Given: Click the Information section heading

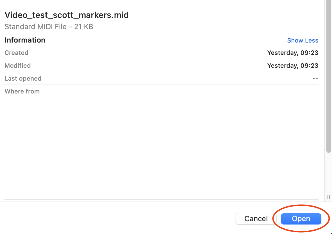Looking at the screenshot, I should pyautogui.click(x=25, y=40).
